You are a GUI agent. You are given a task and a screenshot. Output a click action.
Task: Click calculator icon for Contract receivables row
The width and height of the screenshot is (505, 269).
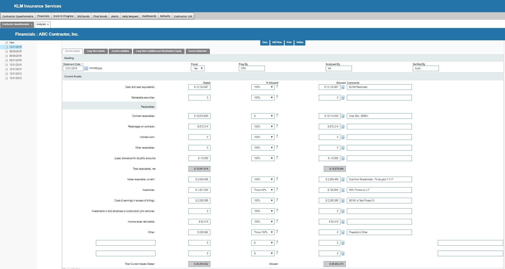tap(343, 116)
